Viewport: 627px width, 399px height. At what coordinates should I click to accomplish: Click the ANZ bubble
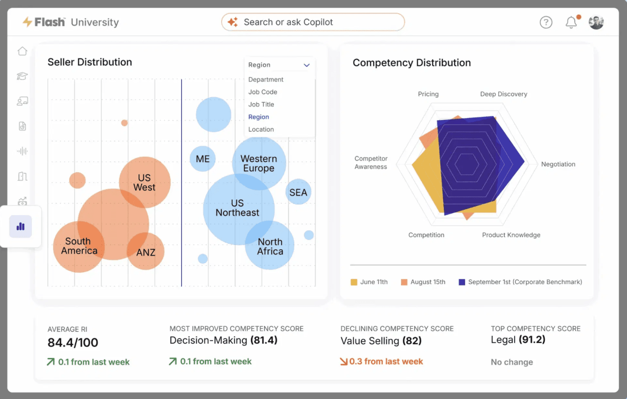point(146,252)
